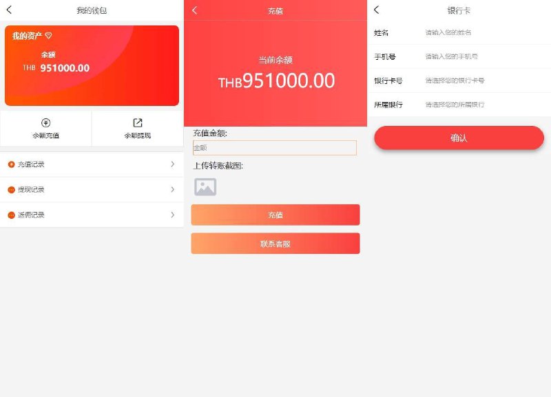Open 余额提现 via the share-arrow icon
Viewport: 551px width, 397px height.
[137, 123]
